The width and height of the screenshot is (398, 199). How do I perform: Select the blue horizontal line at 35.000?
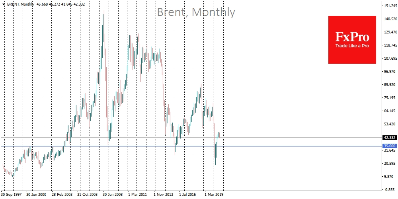191,146
